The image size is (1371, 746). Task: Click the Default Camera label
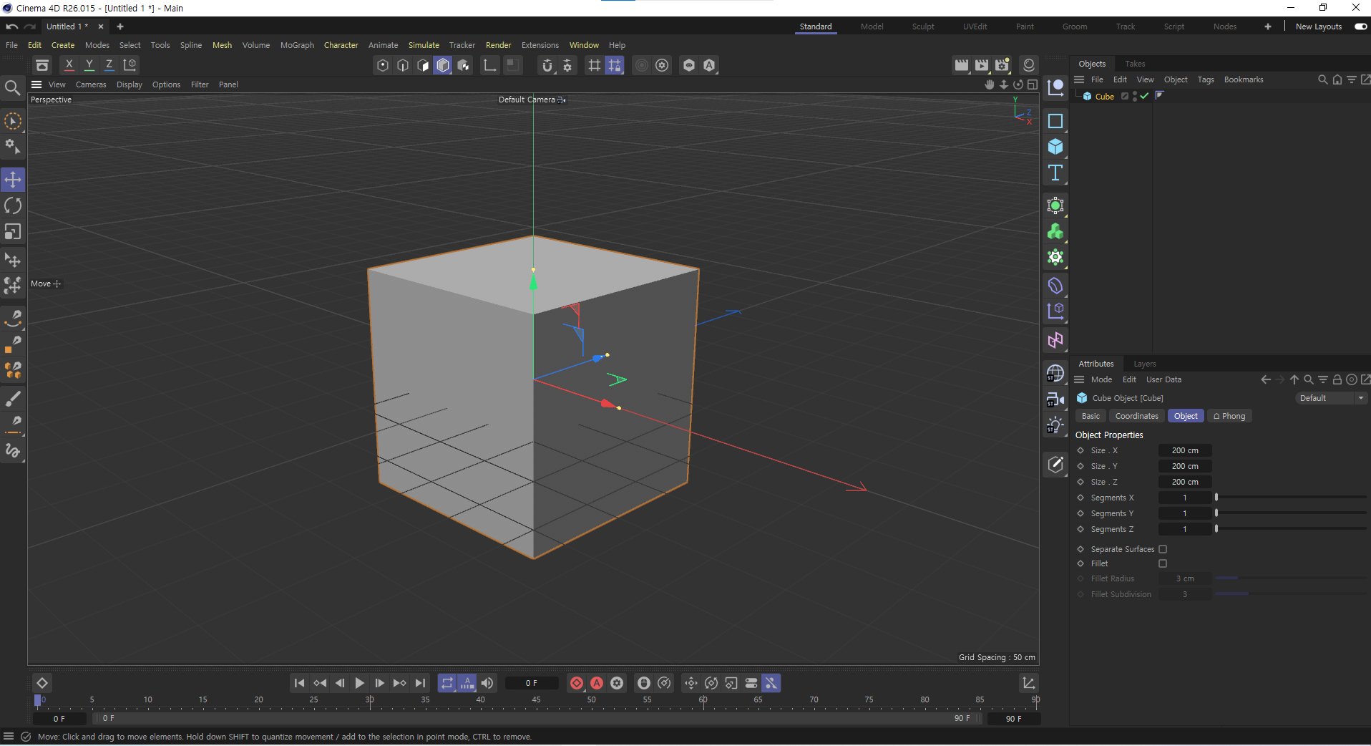[527, 100]
